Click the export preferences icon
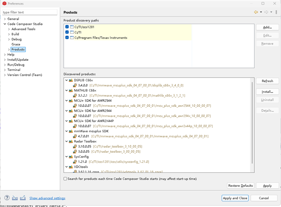281x207 pixels. [x=23, y=198]
